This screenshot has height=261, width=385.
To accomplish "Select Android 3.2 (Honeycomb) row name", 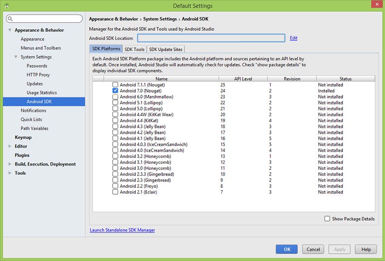I will point(145,156).
